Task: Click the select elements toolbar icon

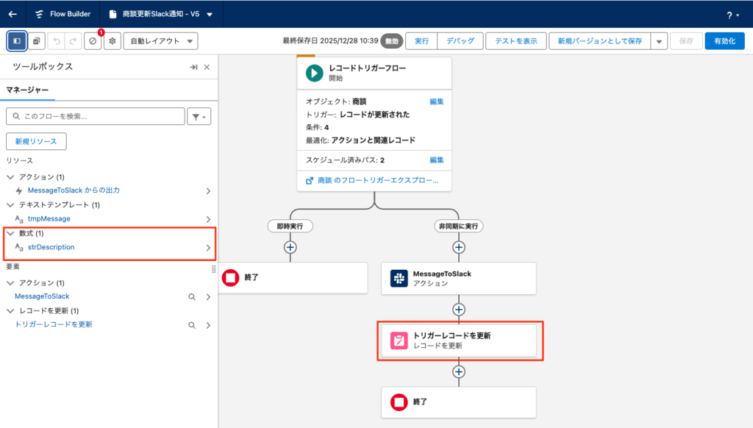Action: (x=36, y=40)
